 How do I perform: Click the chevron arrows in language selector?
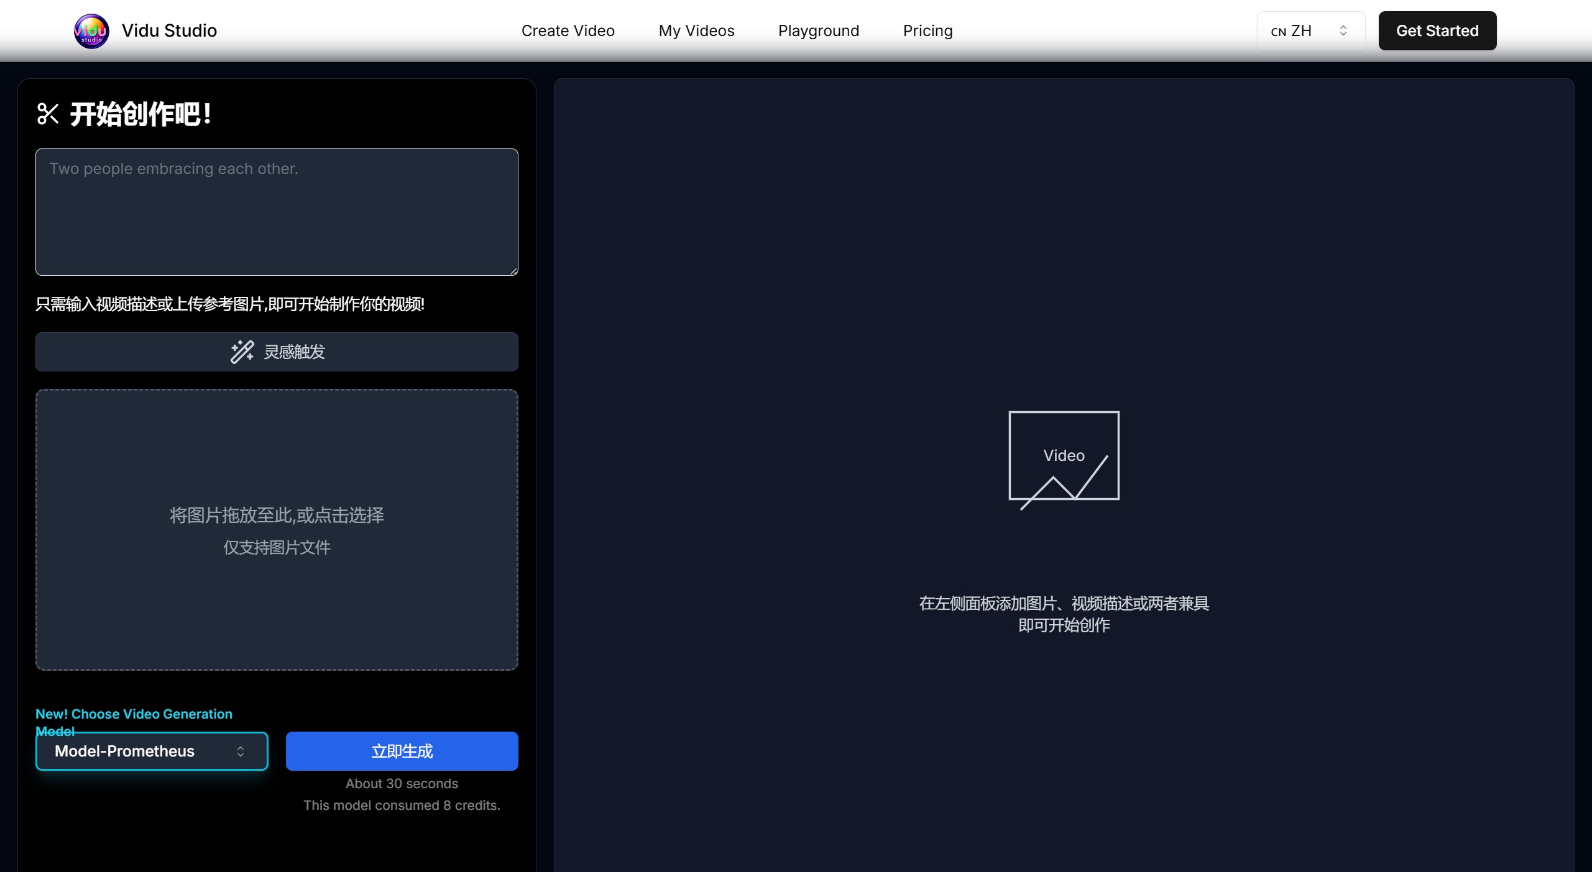pyautogui.click(x=1343, y=31)
